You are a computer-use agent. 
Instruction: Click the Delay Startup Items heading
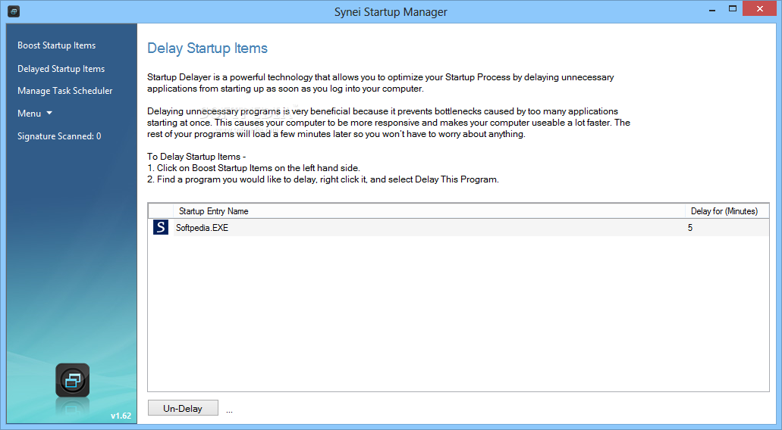pyautogui.click(x=208, y=48)
